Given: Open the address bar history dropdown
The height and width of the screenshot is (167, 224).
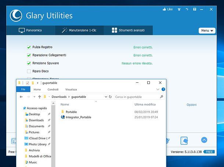Looking at the screenshot, I should pos(106,97).
